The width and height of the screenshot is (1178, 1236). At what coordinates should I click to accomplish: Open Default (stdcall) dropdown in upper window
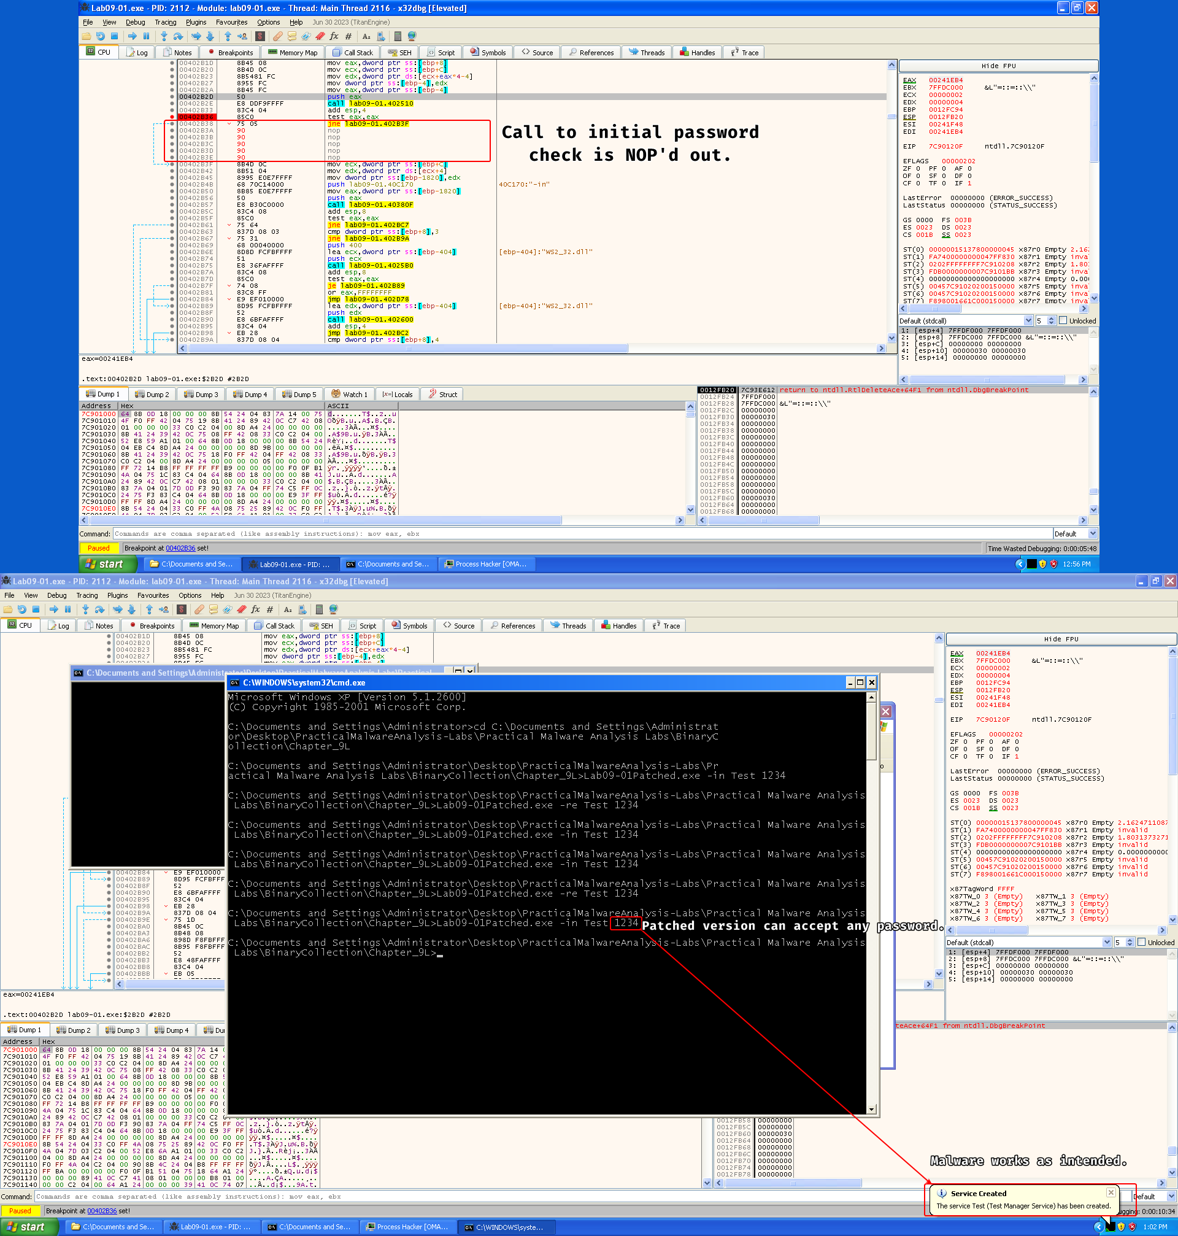(x=1028, y=321)
